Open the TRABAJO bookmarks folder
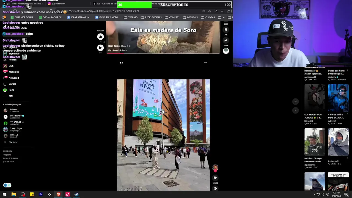 point(131,17)
